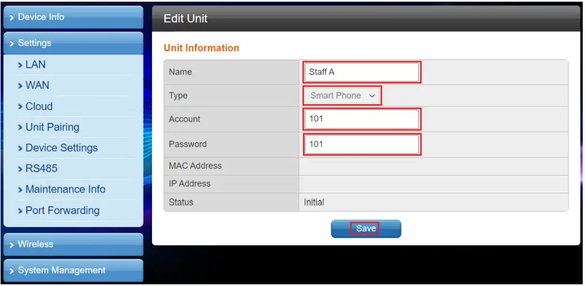Open Unit Pairing page

[52, 127]
